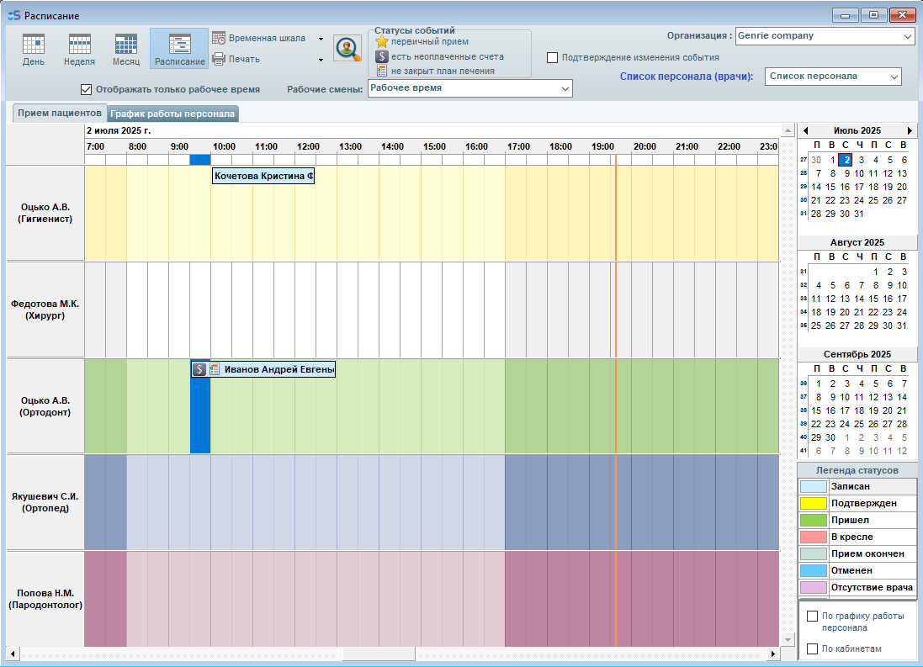Open Кочетова Кристина appointment

[x=263, y=176]
